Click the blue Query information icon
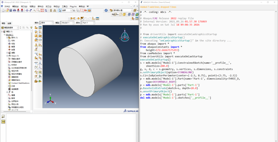Viewport: 278px width, 142px height. (106, 11)
